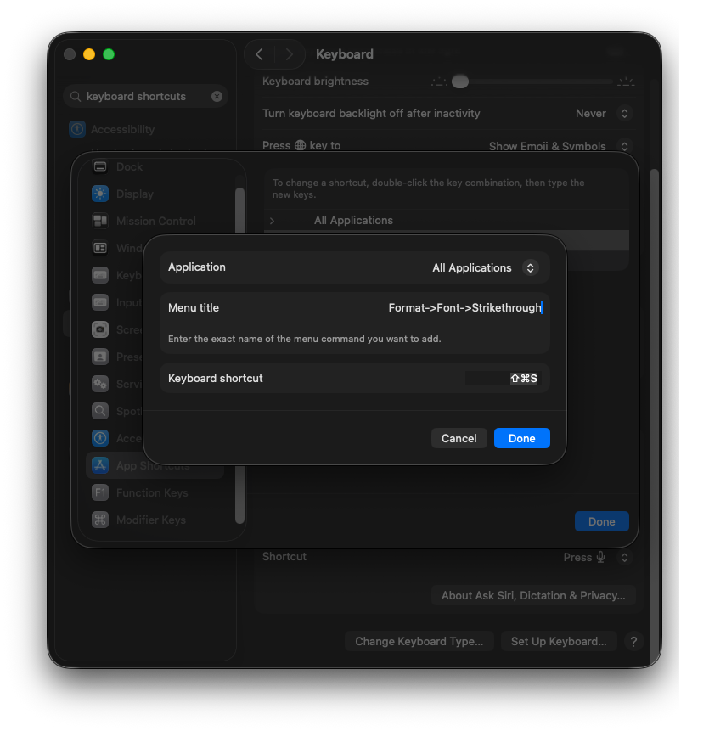
Task: Select the Display icon in shortcuts list
Action: pos(100,194)
